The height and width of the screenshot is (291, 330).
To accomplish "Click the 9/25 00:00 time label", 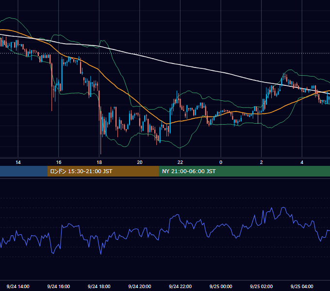I will pyautogui.click(x=221, y=286).
